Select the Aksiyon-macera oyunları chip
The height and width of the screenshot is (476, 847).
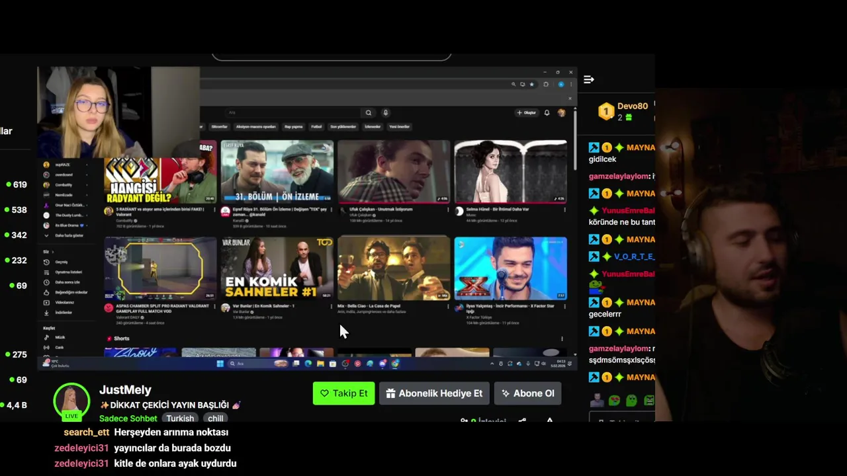(x=256, y=126)
